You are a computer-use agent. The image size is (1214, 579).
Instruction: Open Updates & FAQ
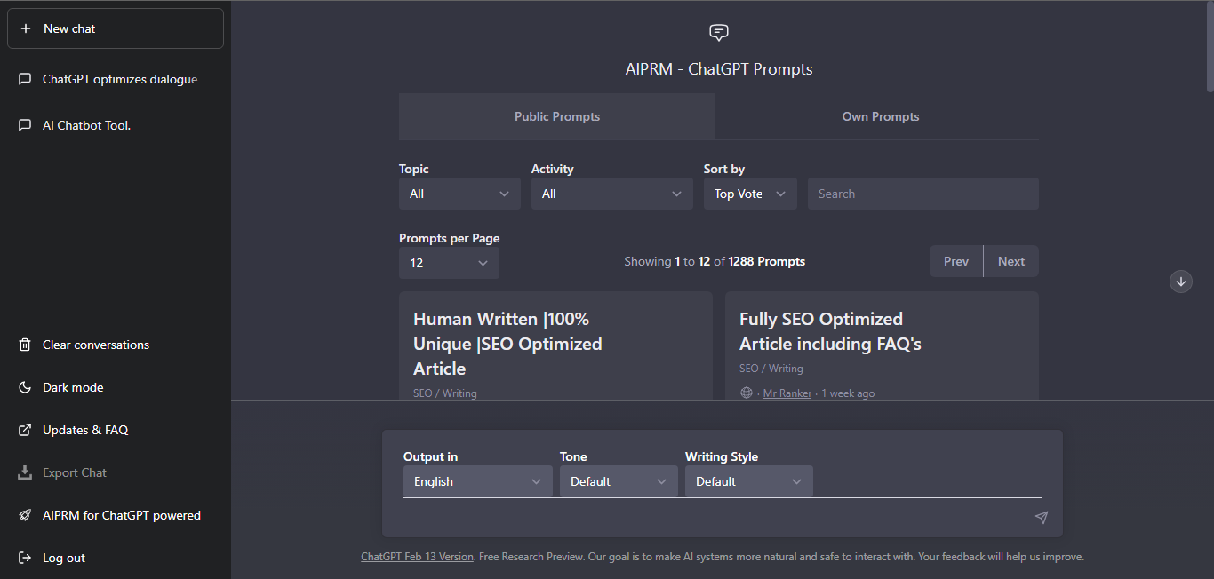(x=116, y=430)
